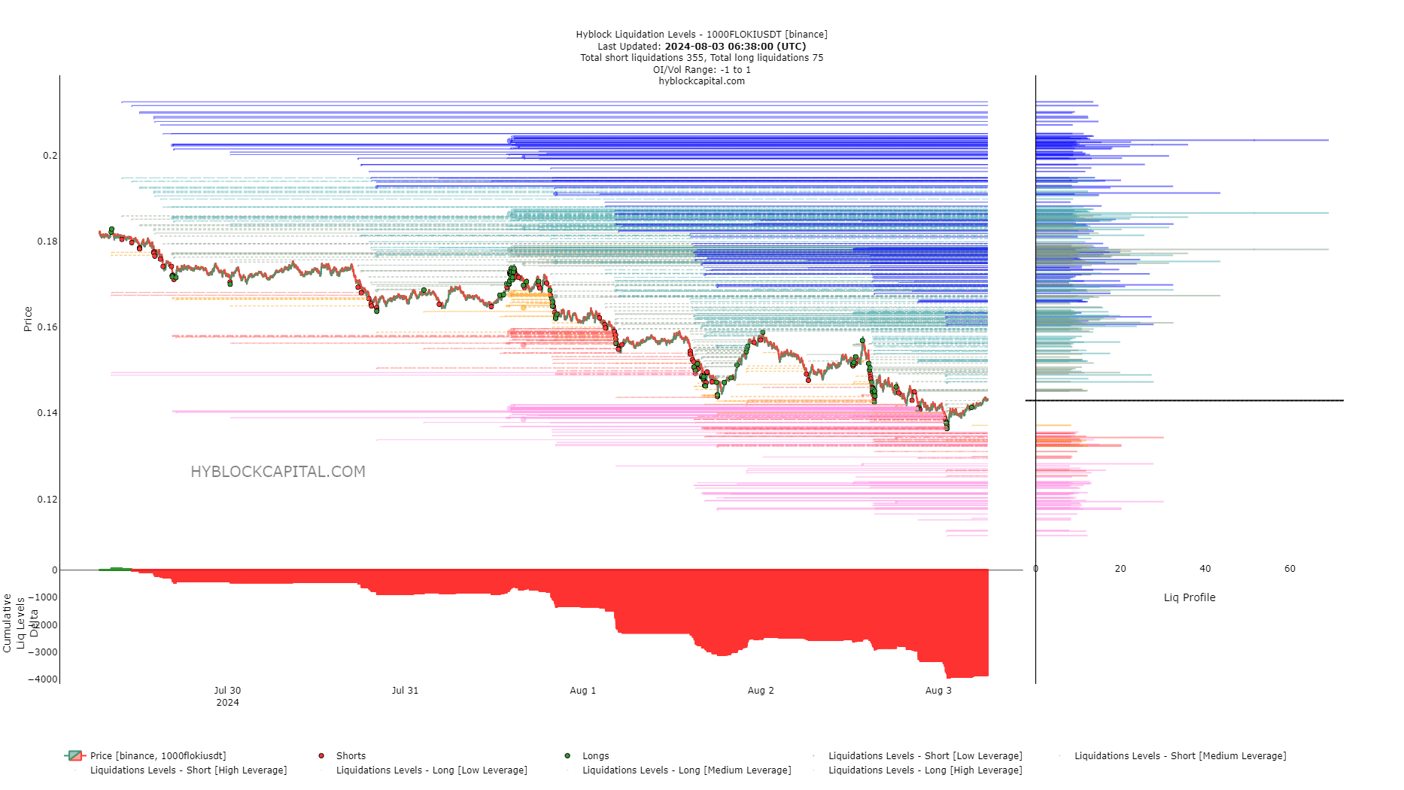Toggle Liquidations Levels - Short [Medium Leverage] legend entry
Screen dimensions: 1404x790
1180,755
